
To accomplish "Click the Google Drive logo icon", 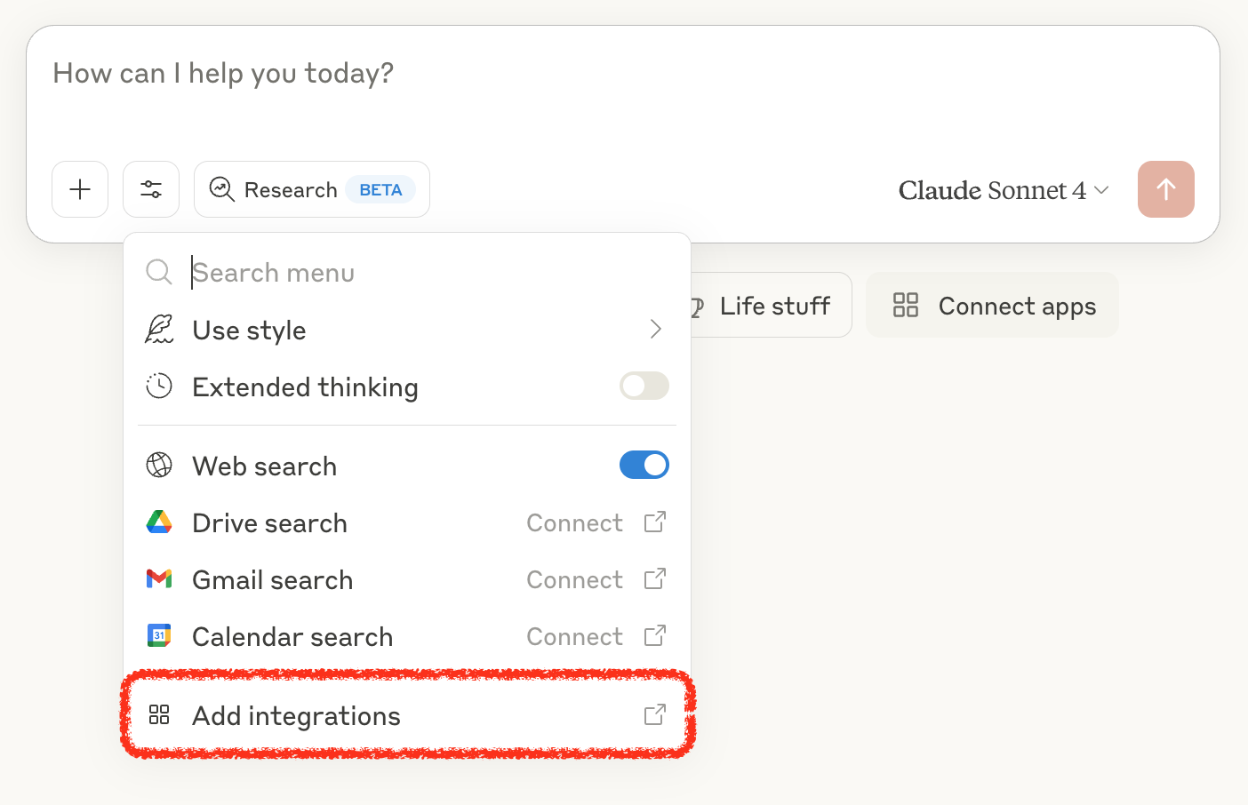I will [x=159, y=522].
